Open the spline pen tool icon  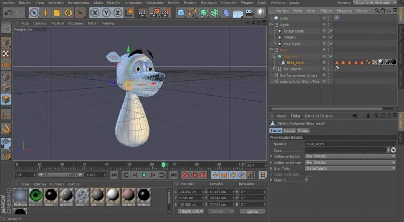[192, 13]
